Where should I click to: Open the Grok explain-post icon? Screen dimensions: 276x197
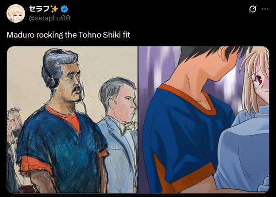point(253,9)
